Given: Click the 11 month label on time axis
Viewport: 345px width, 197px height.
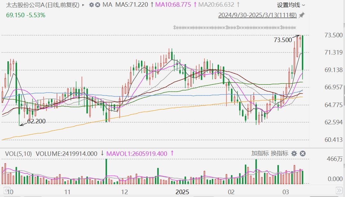Looking at the screenshot, I should 67,192.
